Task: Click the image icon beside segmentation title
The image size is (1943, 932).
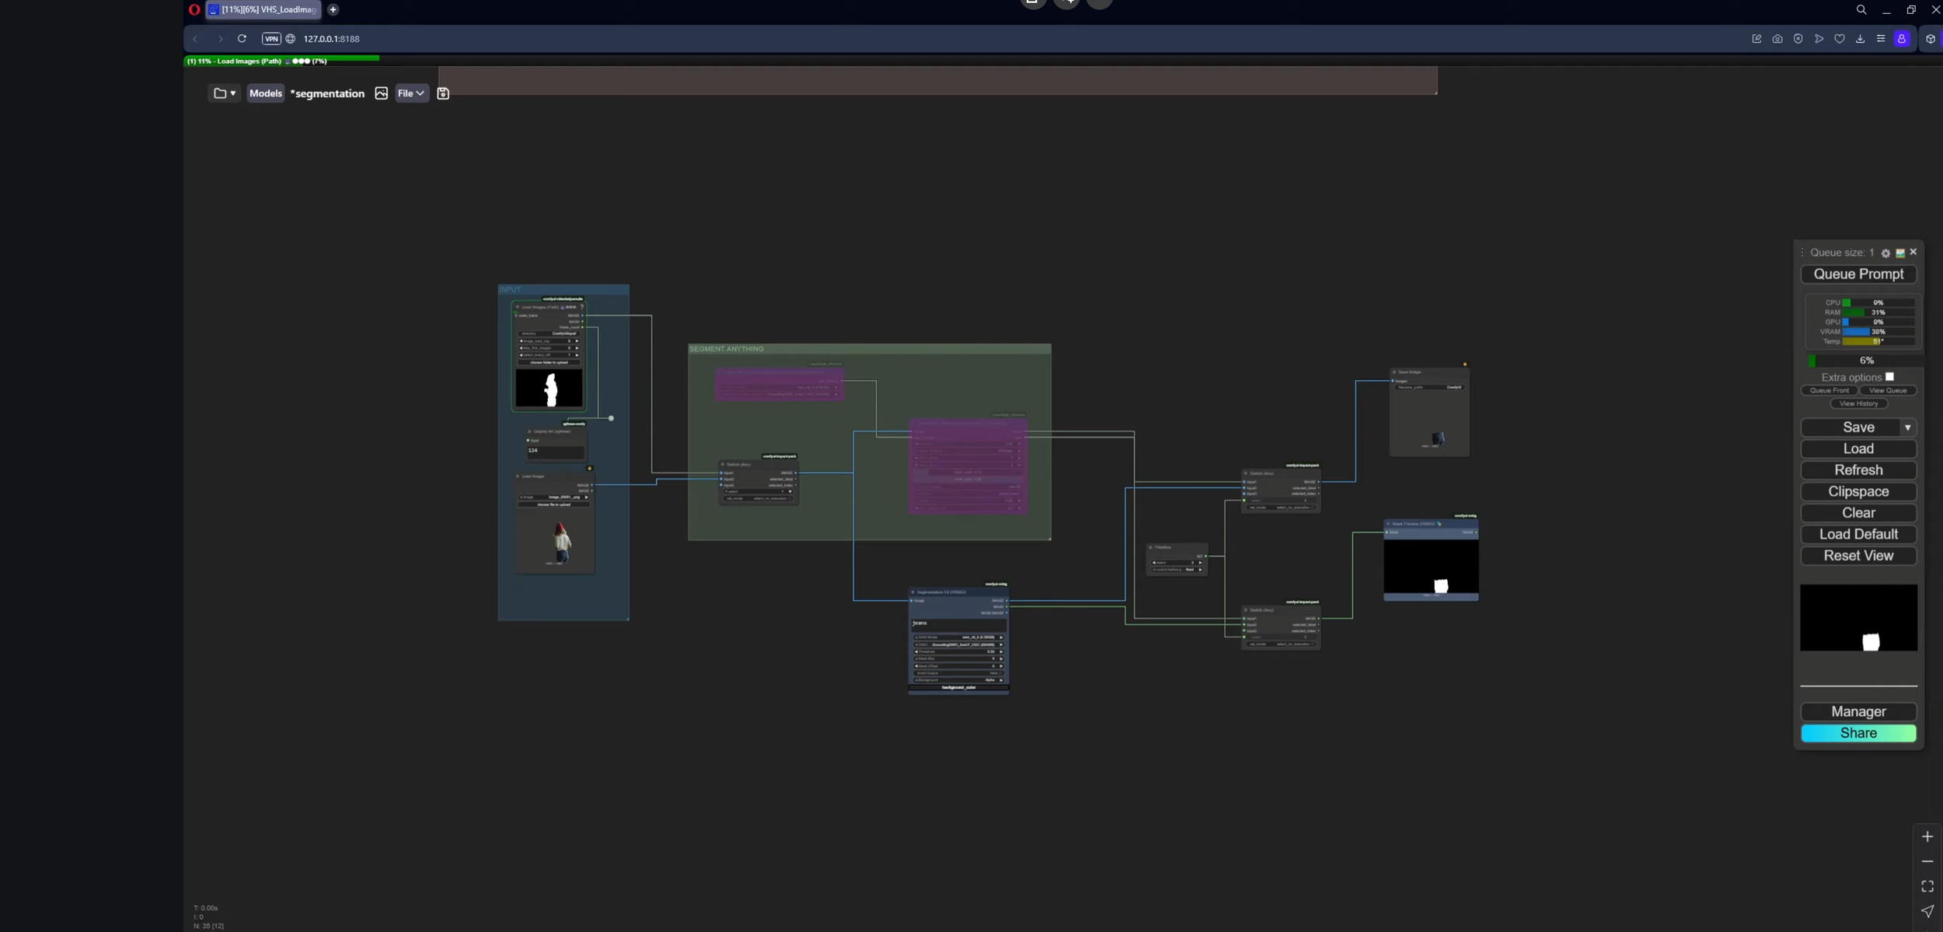Action: (381, 93)
